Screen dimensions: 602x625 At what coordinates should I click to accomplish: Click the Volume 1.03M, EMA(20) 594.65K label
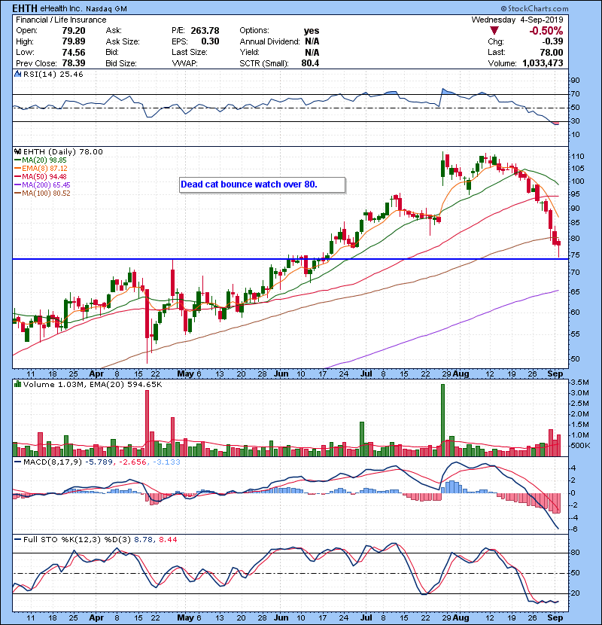(x=93, y=385)
